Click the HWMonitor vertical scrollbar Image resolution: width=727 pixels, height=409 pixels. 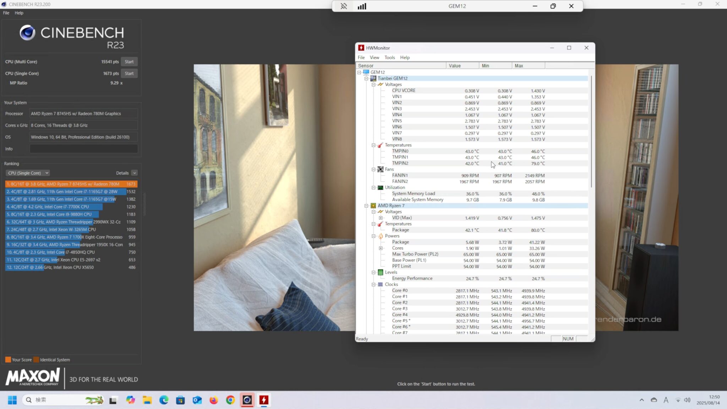[x=591, y=131]
